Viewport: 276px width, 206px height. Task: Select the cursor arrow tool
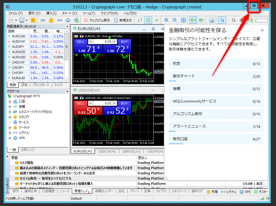(222, 20)
